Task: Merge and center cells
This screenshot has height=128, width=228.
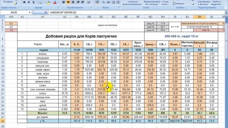Action: (88, 2)
